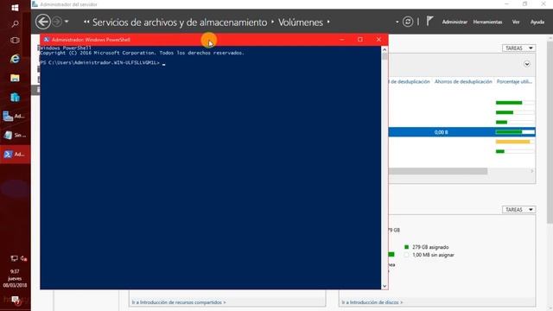The image size is (553, 311).
Task: Minimize the PowerShell window
Action: point(342,40)
